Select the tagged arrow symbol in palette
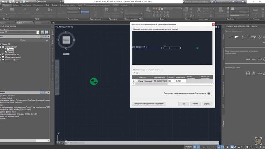This screenshot has height=149, width=265. pyautogui.click(x=254, y=37)
